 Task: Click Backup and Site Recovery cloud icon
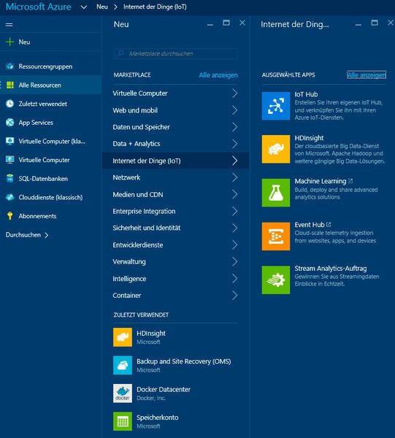coord(123,365)
